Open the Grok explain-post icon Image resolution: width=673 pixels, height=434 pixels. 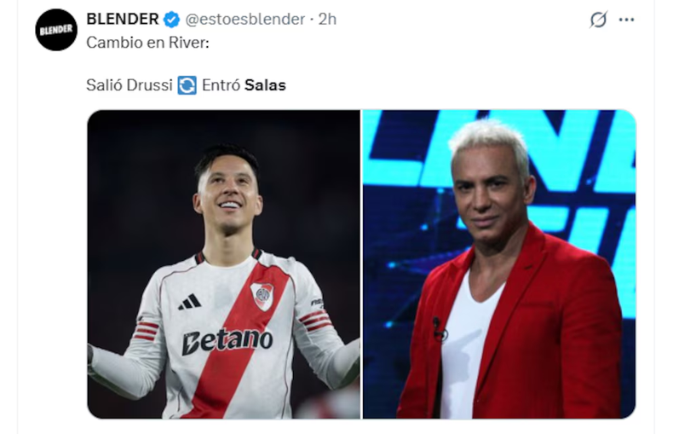tap(598, 20)
